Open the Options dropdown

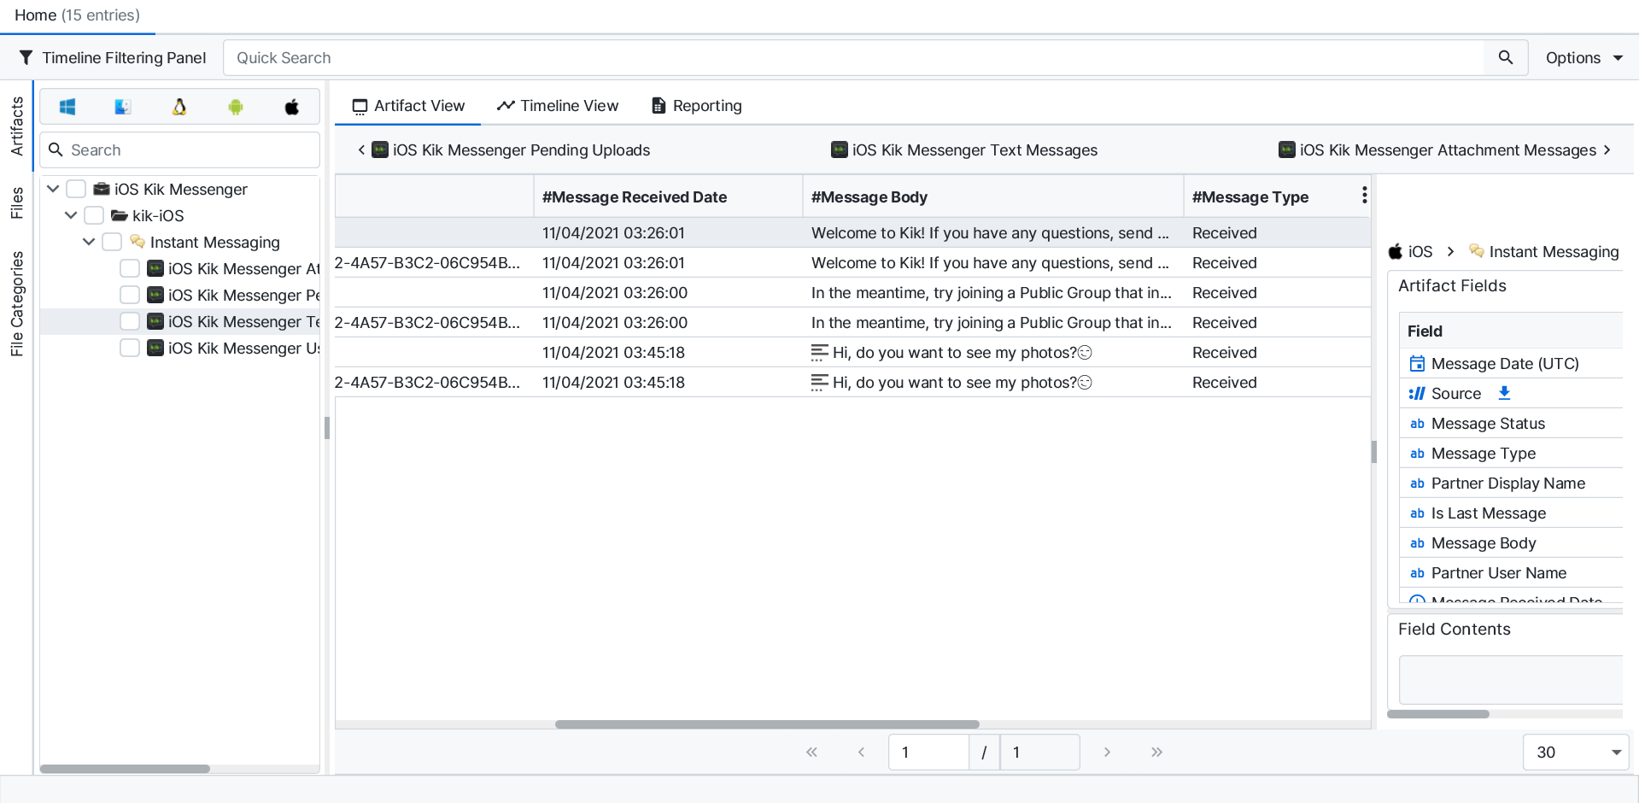[x=1583, y=57]
